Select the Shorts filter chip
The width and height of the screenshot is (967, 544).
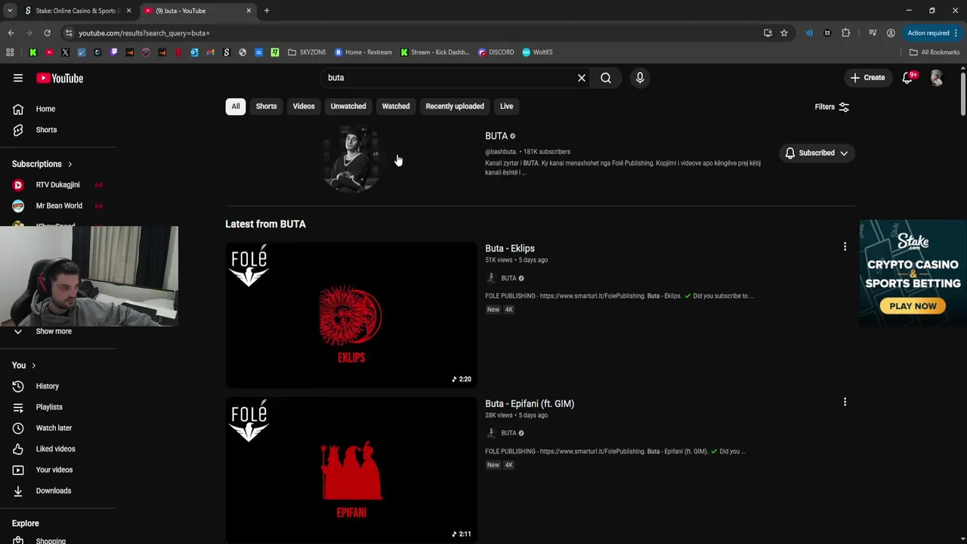[x=266, y=107]
